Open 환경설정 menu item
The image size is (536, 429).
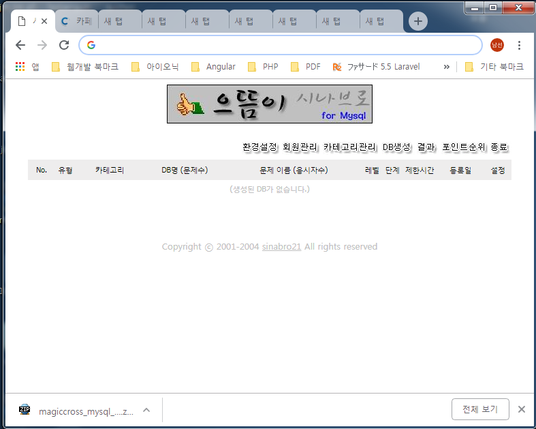pos(259,147)
